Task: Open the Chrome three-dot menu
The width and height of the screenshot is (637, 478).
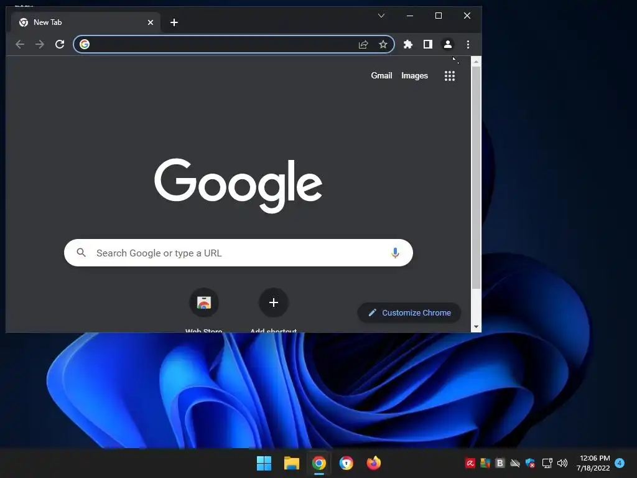Action: [468, 44]
